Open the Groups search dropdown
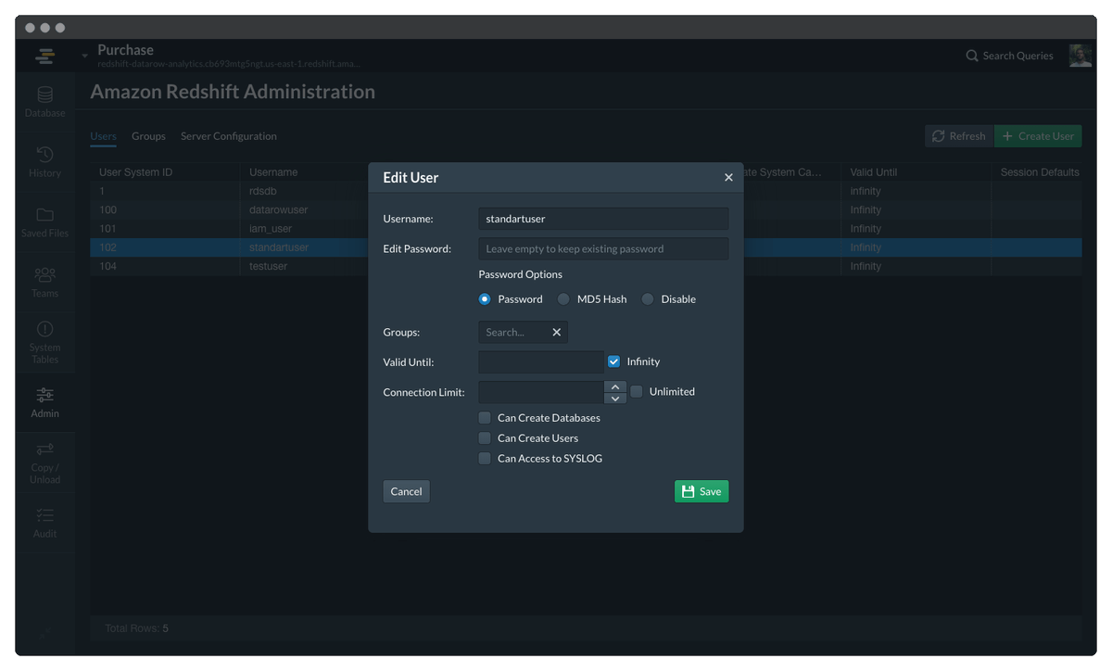Image resolution: width=1112 pixels, height=671 pixels. pyautogui.click(x=523, y=332)
